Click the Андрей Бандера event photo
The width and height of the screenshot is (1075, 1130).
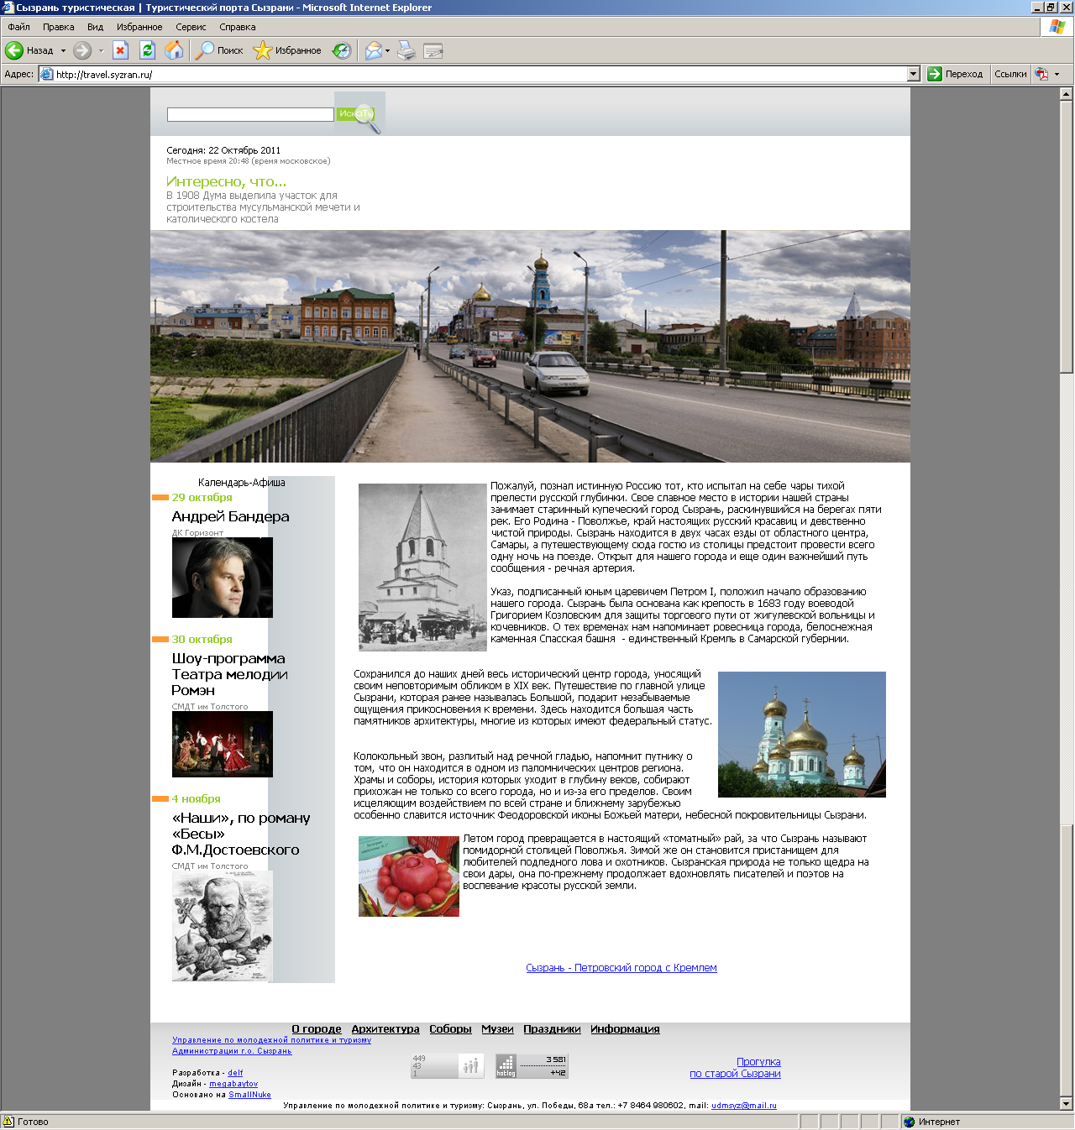coord(222,578)
